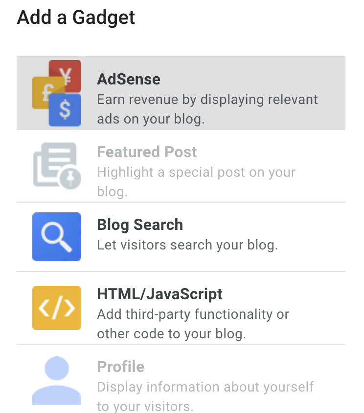Viewport: 364px width, 413px height.
Task: Select the HTML/JavaScript gadget title
Action: coord(160,294)
